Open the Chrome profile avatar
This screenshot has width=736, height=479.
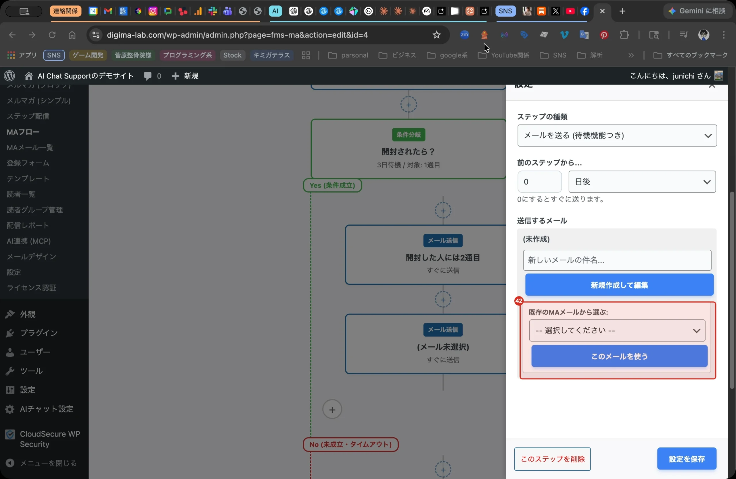(x=704, y=35)
